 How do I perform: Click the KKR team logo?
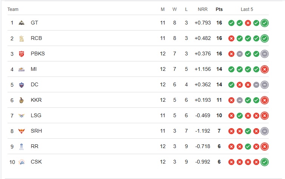pyautogui.click(x=22, y=100)
